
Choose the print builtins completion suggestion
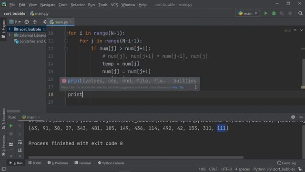[129, 81]
